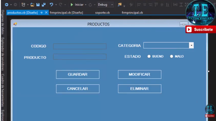Click the align to grid icon
The width and height of the screenshot is (216, 121).
(x=131, y=5)
